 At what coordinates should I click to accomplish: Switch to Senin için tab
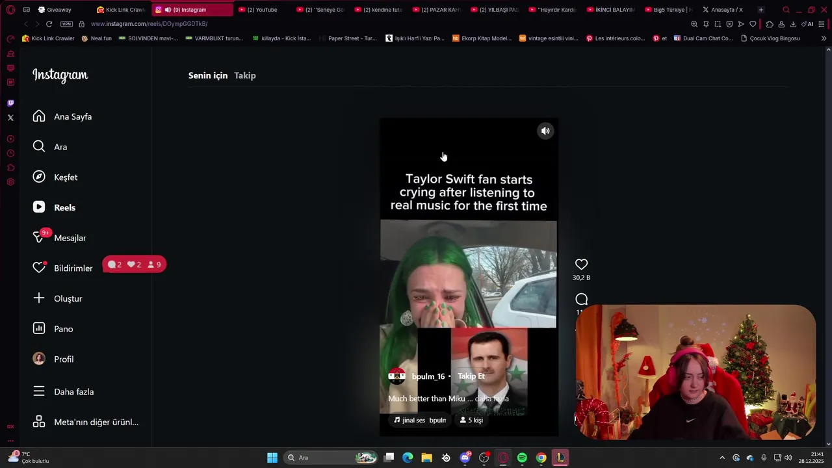[208, 75]
